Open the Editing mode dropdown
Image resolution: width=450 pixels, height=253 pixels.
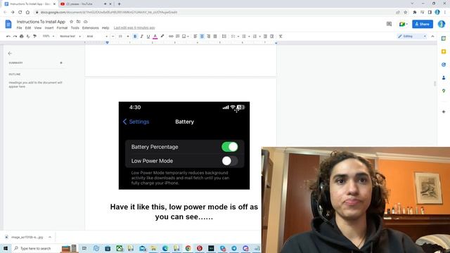click(412, 37)
